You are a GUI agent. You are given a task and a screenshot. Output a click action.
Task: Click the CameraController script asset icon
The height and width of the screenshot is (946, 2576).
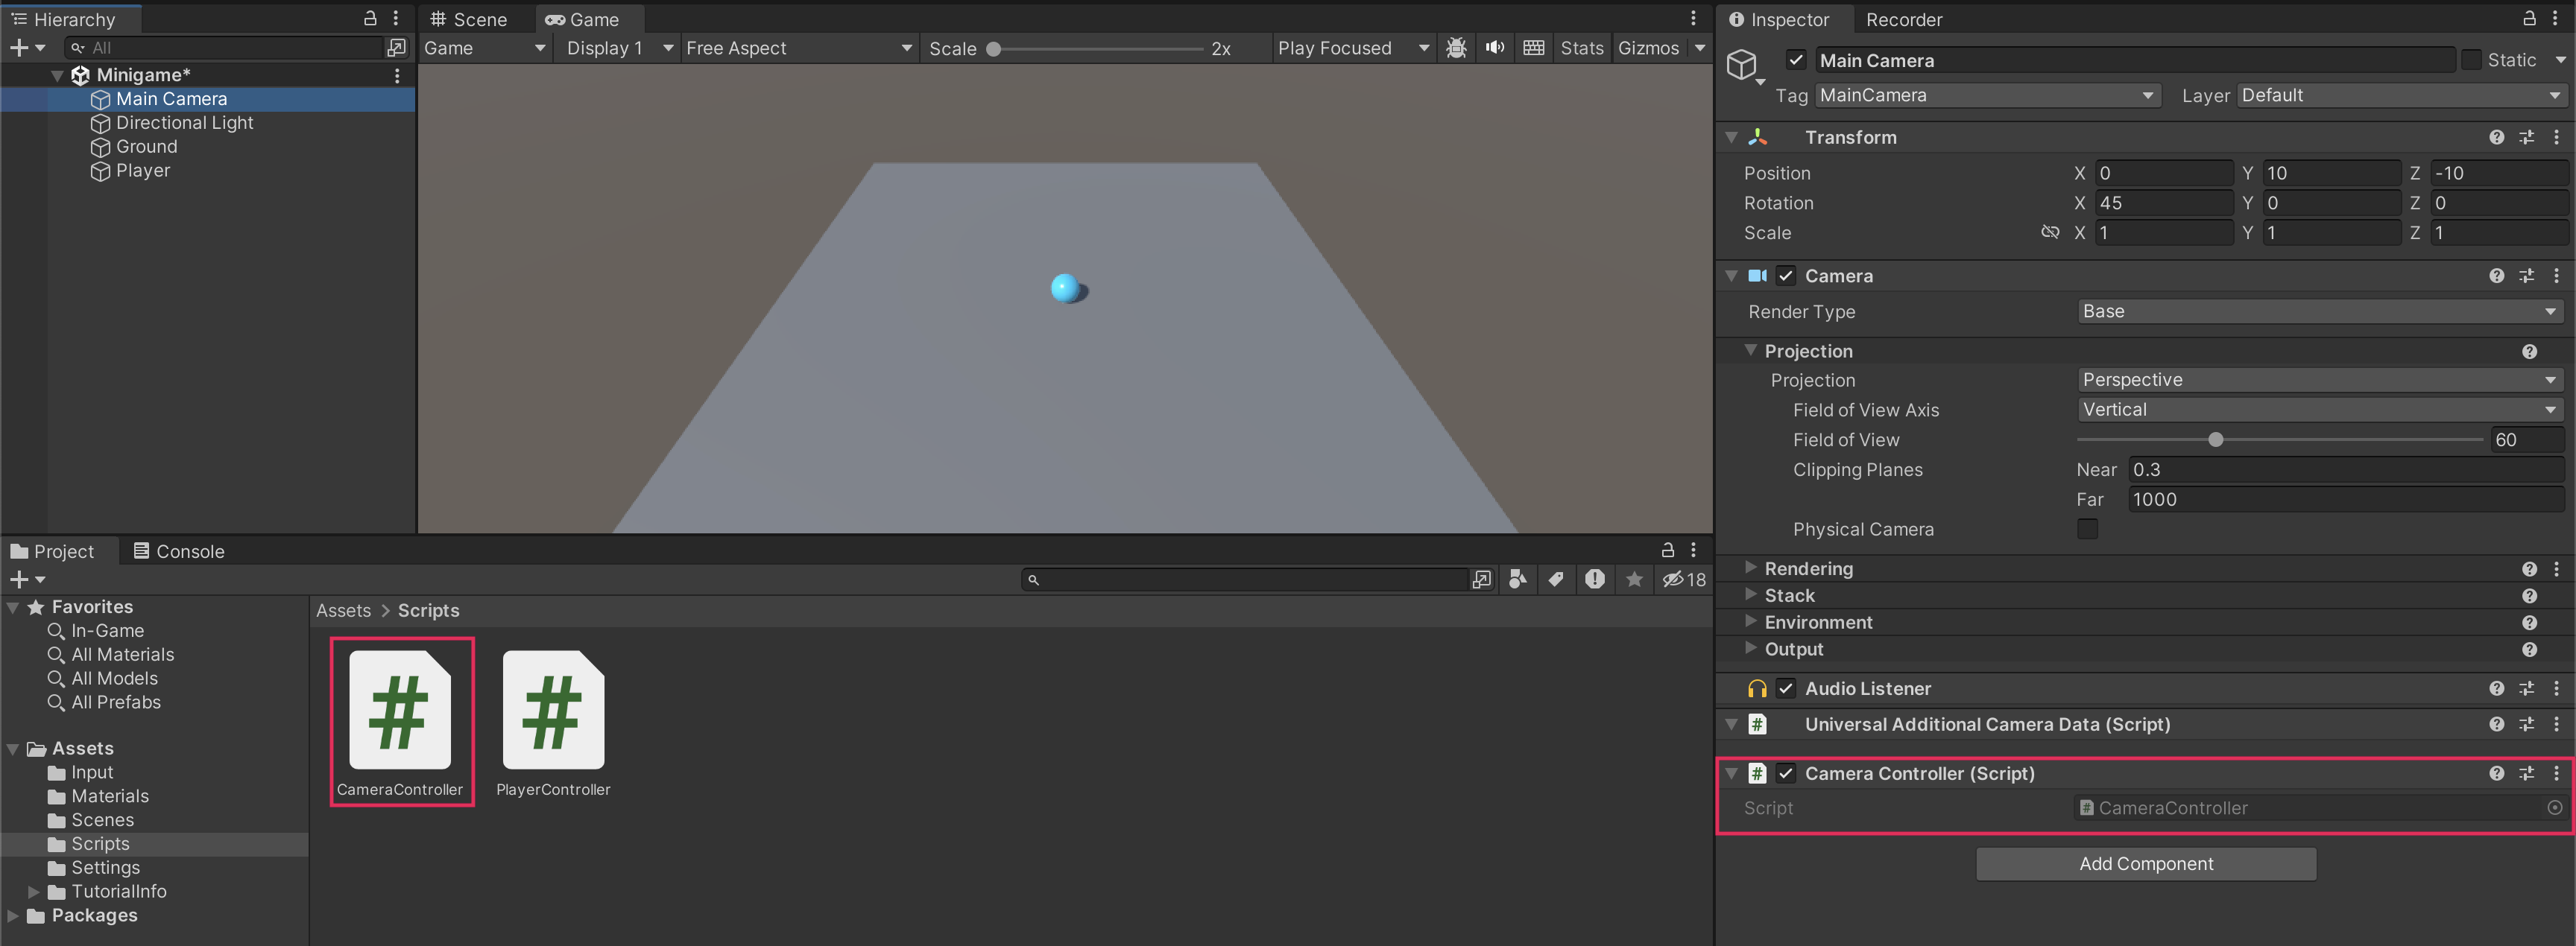(x=400, y=711)
